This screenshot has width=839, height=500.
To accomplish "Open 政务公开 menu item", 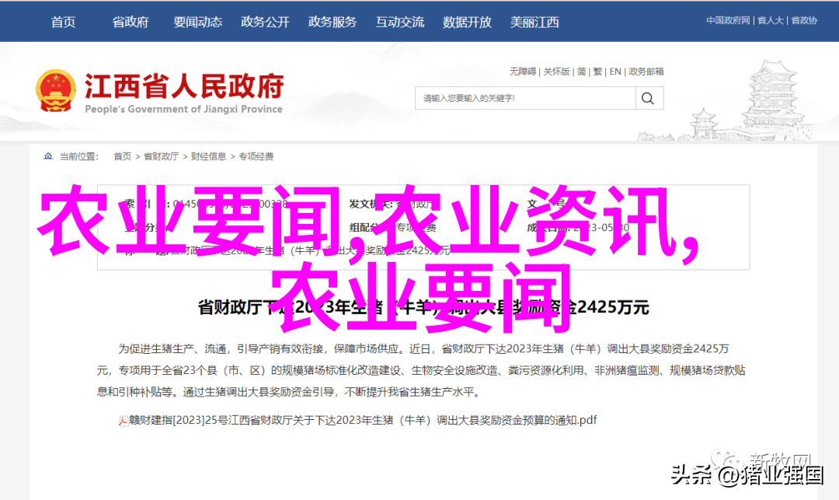I will (266, 22).
